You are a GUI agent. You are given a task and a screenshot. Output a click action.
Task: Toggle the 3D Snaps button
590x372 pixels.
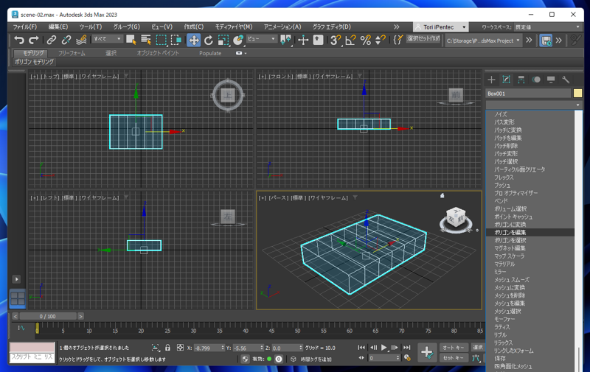tap(335, 40)
